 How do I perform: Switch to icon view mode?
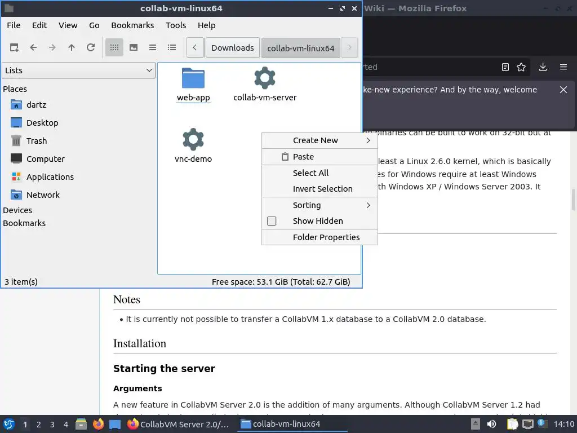coord(114,47)
